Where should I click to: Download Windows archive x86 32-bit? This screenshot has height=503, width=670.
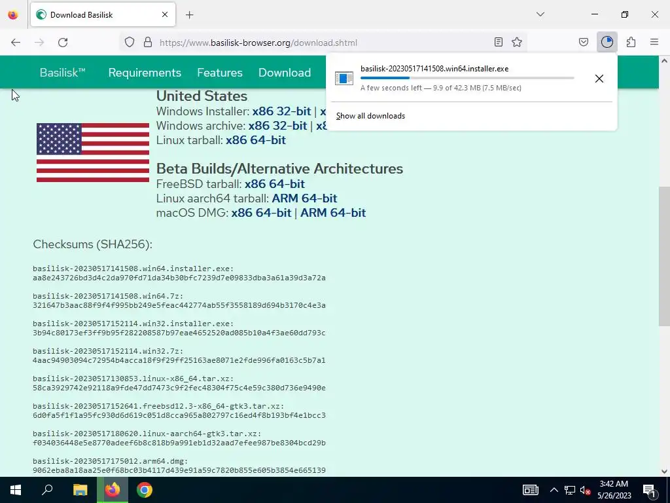[277, 126]
